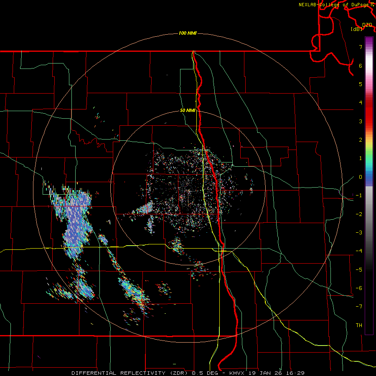
Task: Click the -3 value on the color scale
Action: [359, 233]
